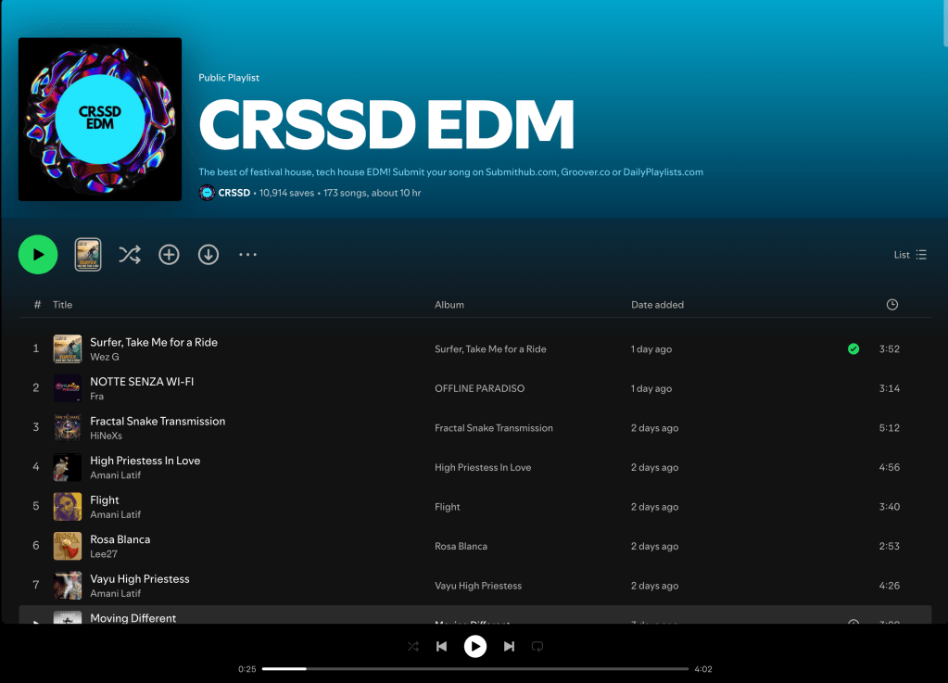This screenshot has width=948, height=683.
Task: Toggle the green saved checkmark on Surfer track
Action: [853, 348]
